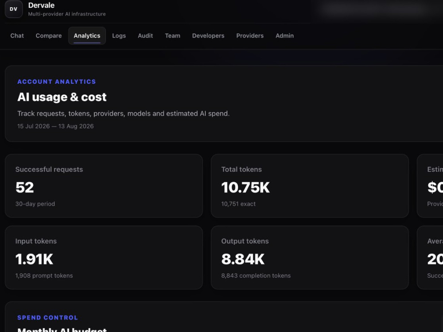Switch to the Admin tab

pyautogui.click(x=284, y=35)
